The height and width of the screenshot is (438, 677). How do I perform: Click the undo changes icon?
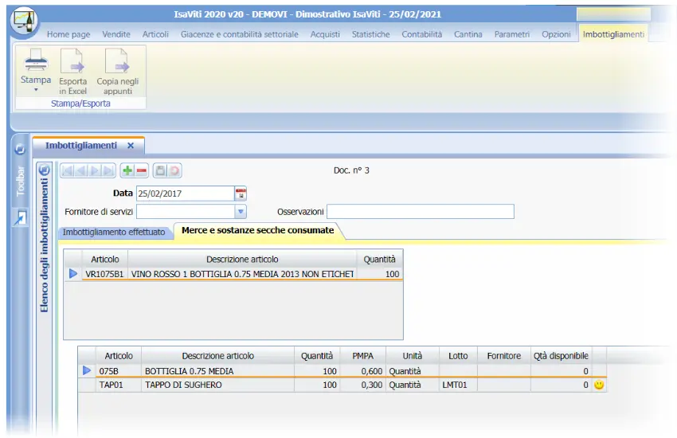pyautogui.click(x=174, y=171)
